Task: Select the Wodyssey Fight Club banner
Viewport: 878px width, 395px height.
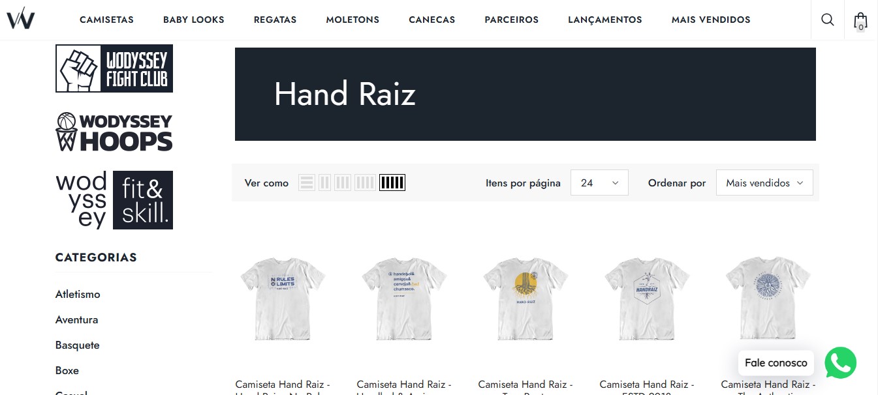Action: tap(114, 68)
